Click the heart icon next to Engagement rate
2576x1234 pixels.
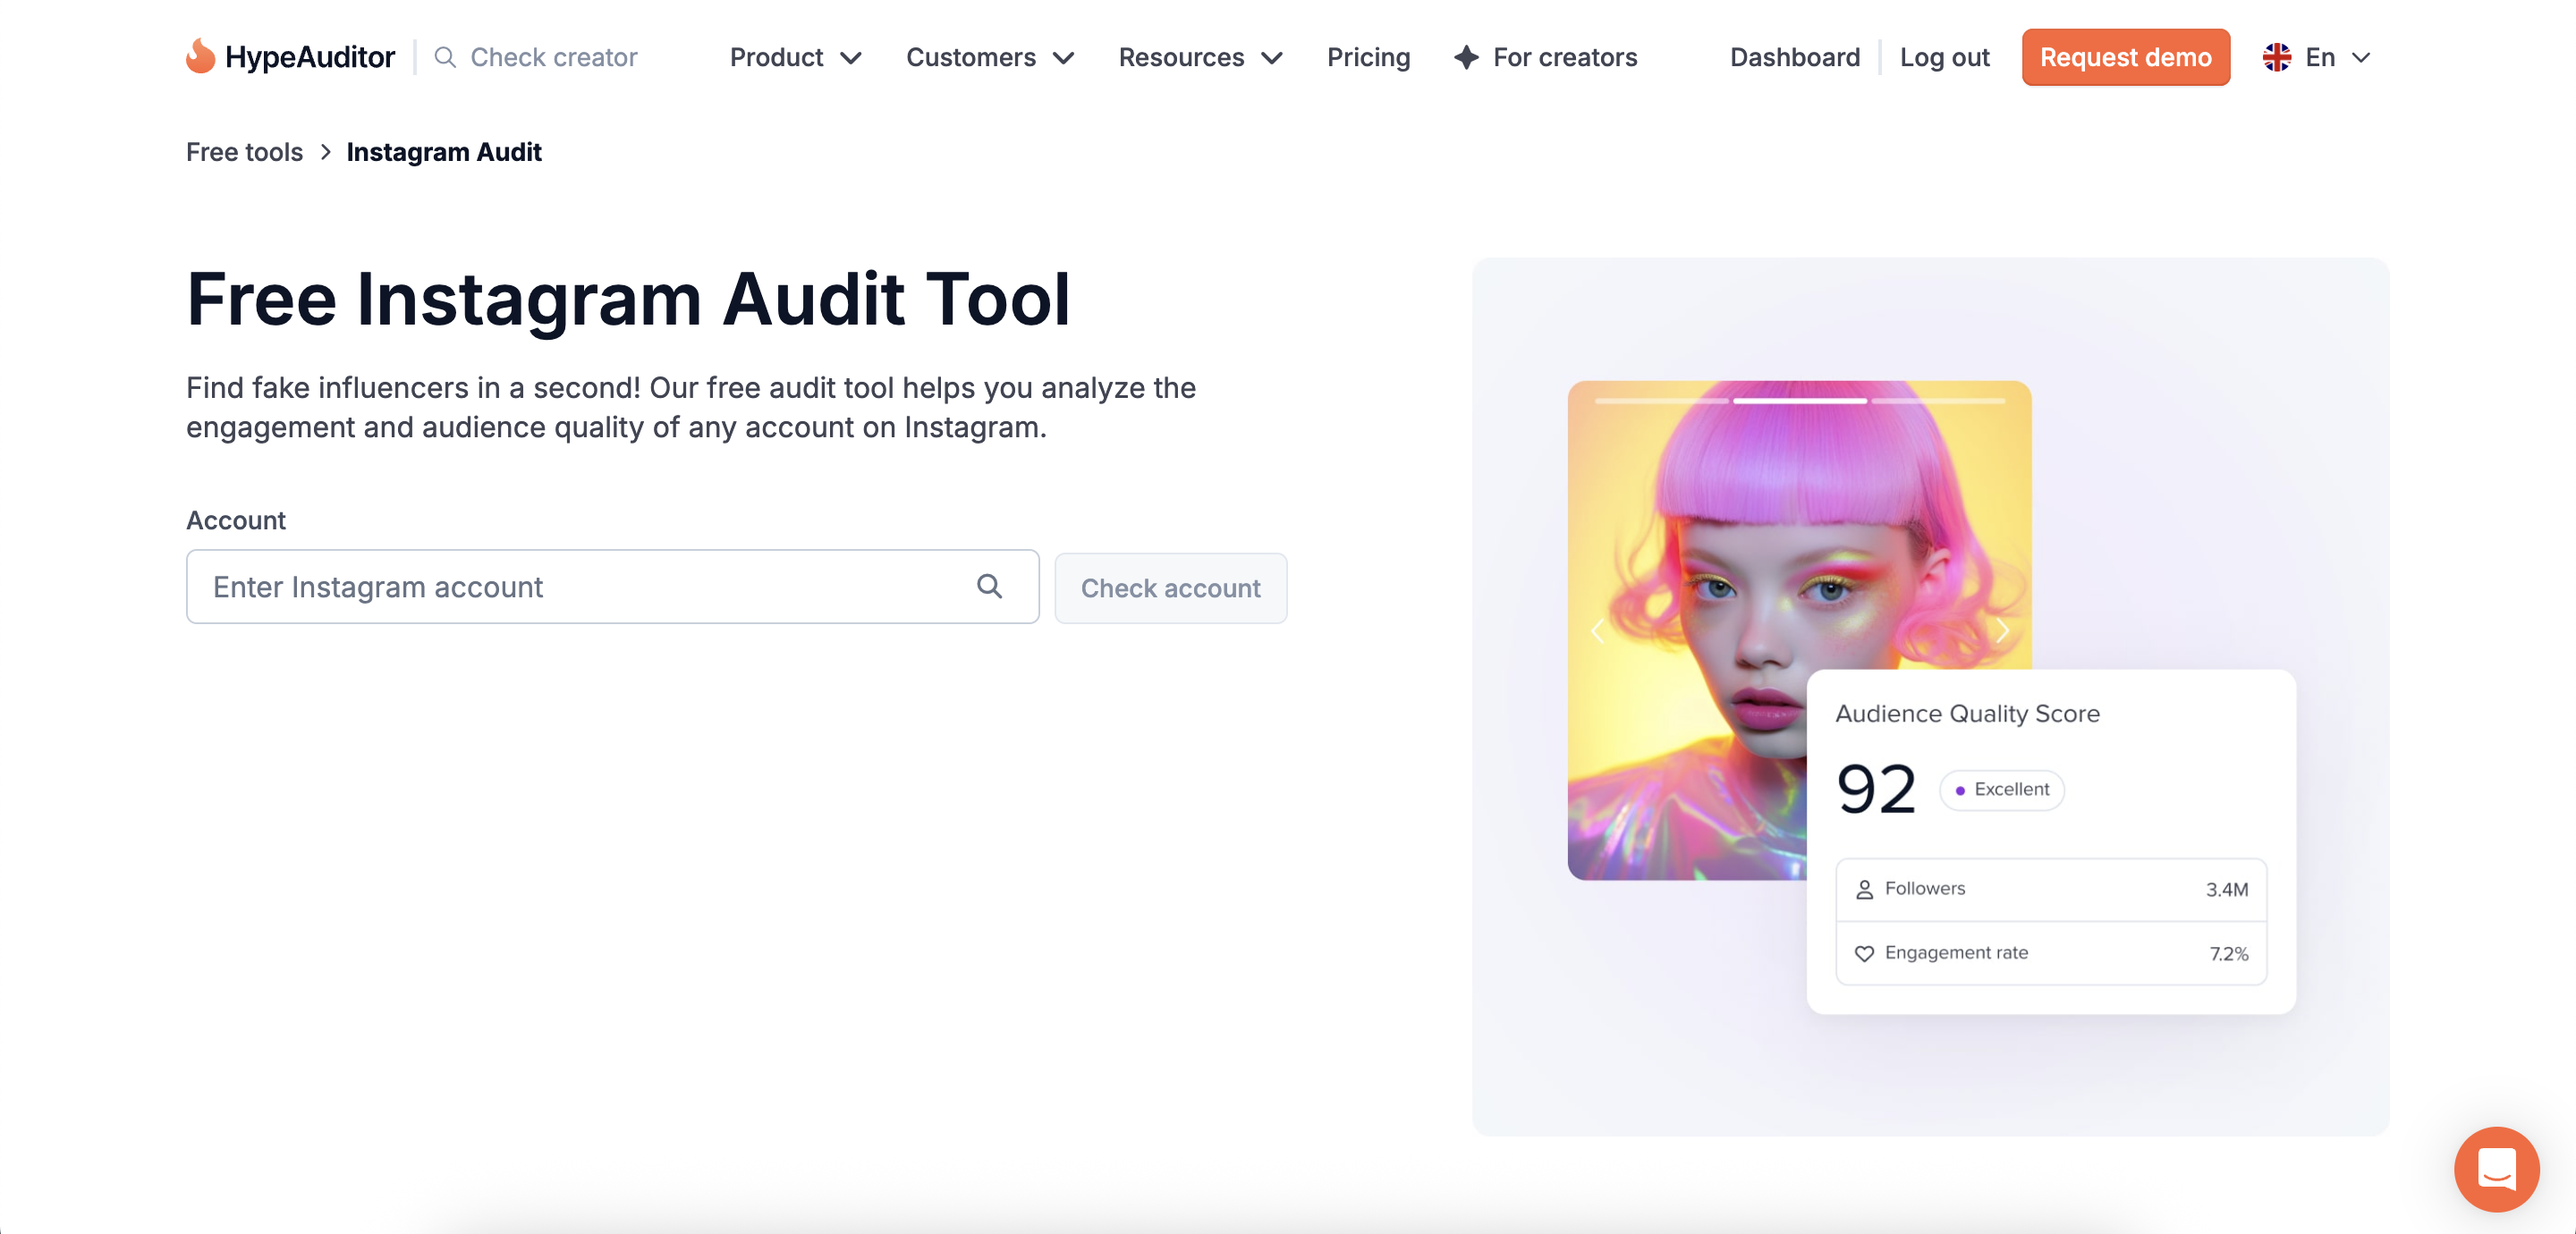(1864, 953)
